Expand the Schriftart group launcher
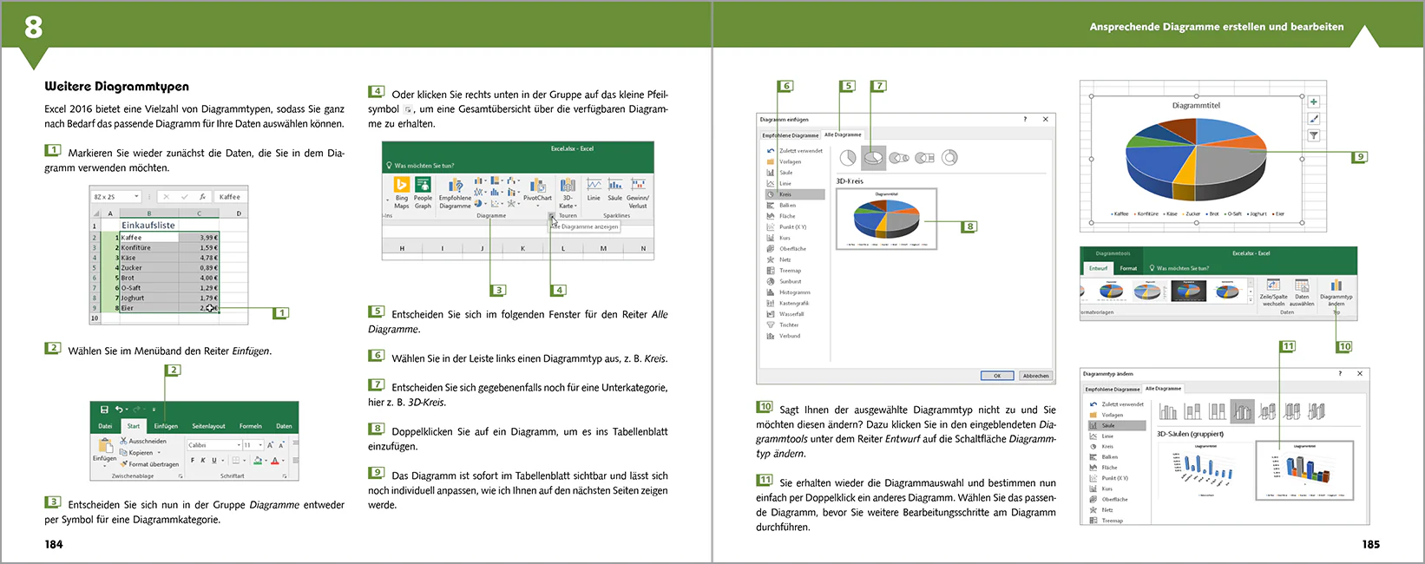1425x564 pixels. [x=285, y=475]
